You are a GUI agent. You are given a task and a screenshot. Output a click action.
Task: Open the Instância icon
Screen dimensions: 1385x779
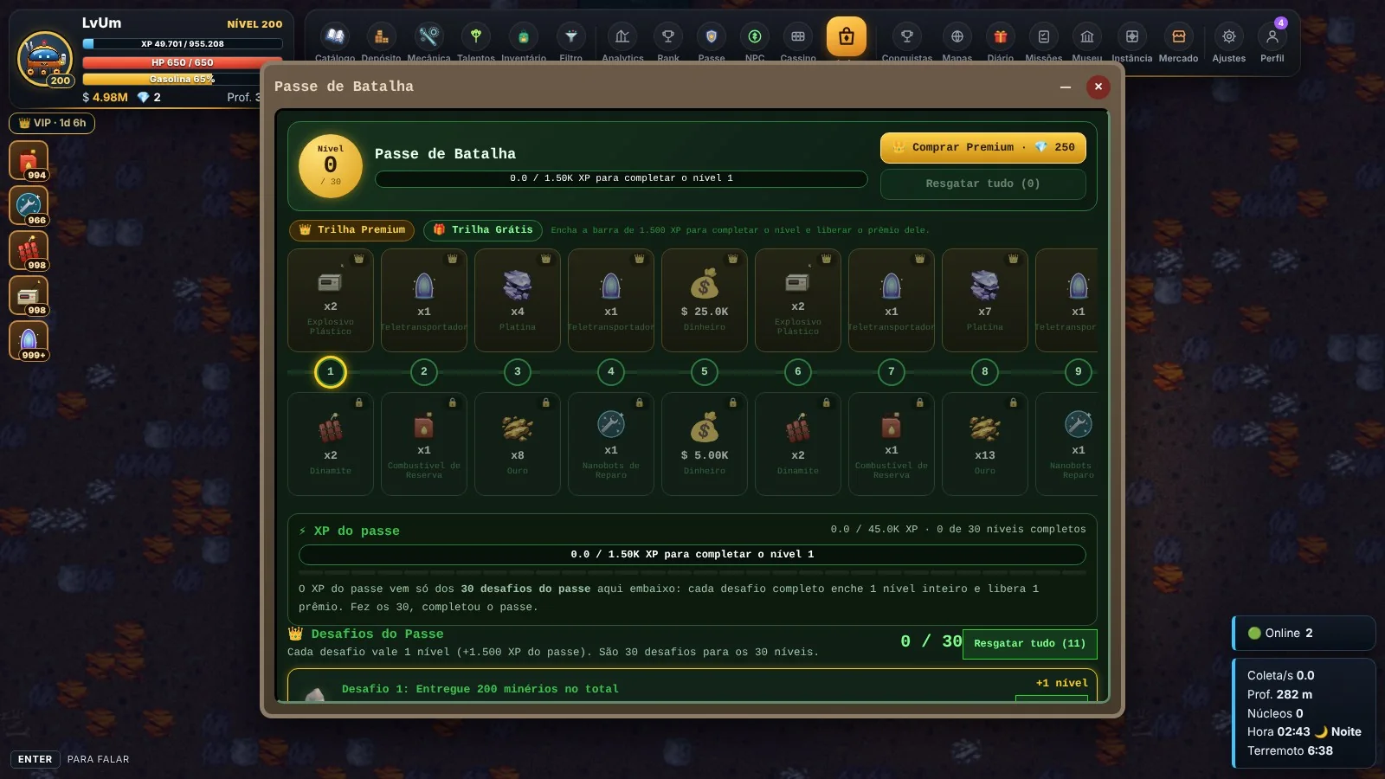pyautogui.click(x=1131, y=37)
